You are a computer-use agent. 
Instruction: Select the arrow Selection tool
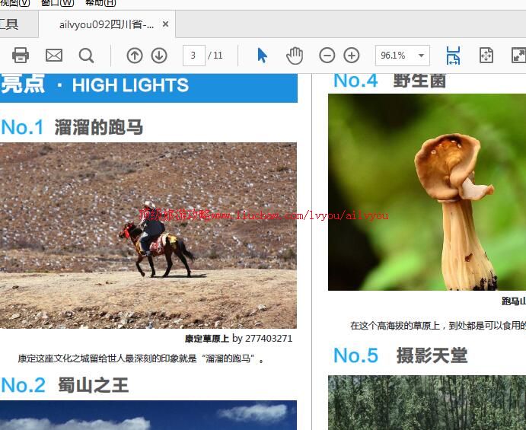[x=263, y=56]
